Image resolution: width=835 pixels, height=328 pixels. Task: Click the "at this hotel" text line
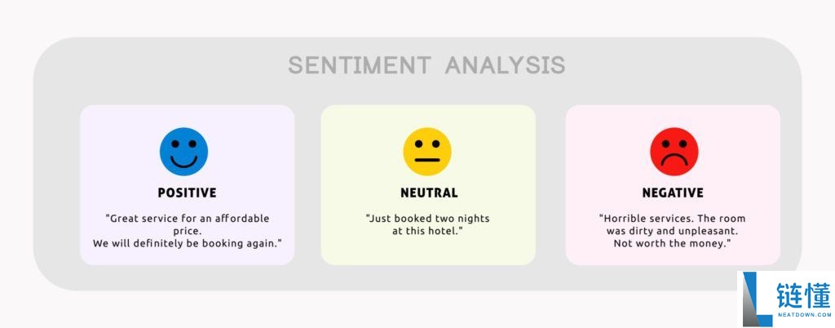[x=429, y=232]
